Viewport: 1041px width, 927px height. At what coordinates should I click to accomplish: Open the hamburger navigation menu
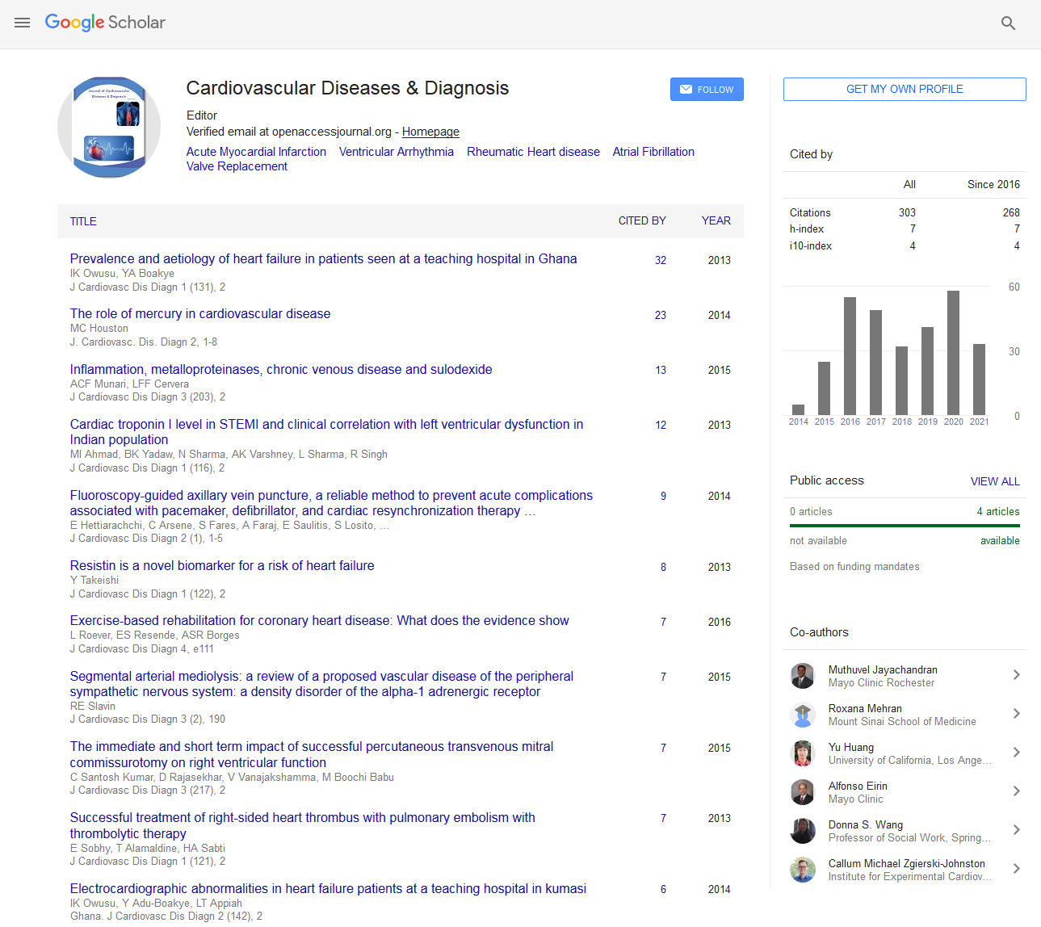[22, 23]
